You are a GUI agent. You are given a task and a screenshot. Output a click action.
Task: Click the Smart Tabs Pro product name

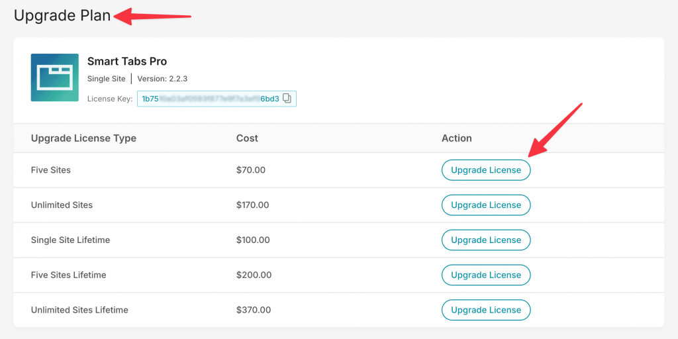(x=127, y=62)
